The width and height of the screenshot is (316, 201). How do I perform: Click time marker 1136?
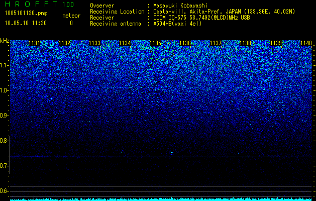(185, 43)
